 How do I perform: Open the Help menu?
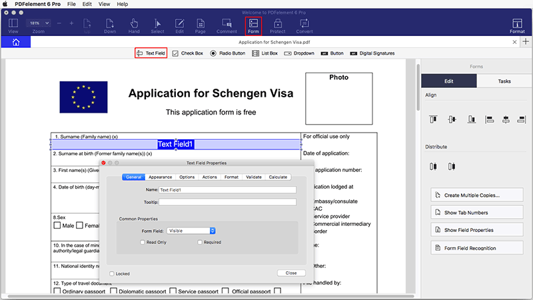pos(123,4)
